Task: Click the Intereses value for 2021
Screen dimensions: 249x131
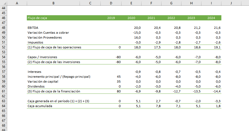Action: (x=157, y=72)
